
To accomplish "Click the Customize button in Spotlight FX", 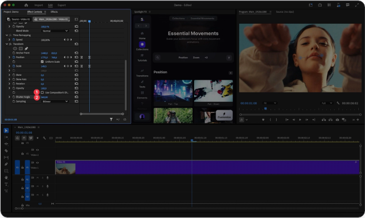I will (224, 115).
